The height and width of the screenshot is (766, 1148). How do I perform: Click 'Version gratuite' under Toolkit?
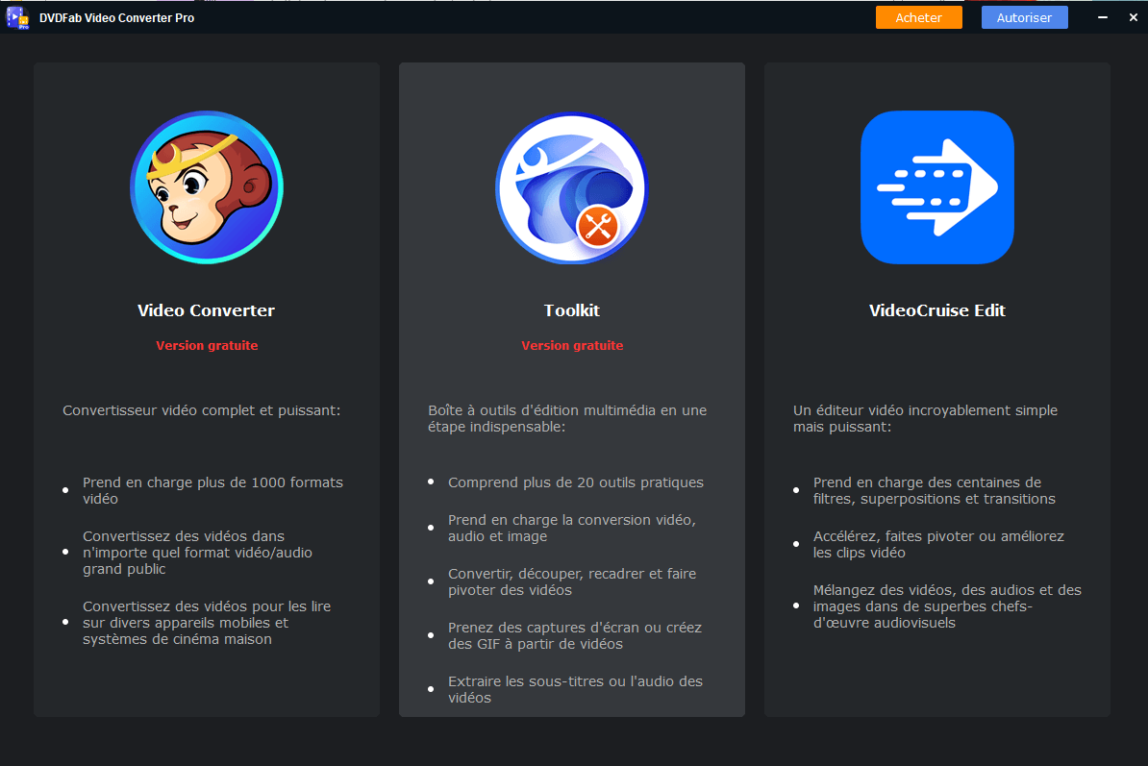[x=572, y=345]
